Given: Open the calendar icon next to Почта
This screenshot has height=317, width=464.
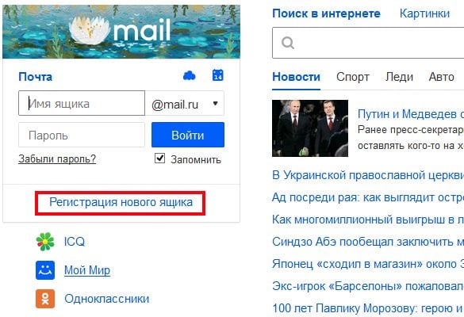Looking at the screenshot, I should (218, 75).
